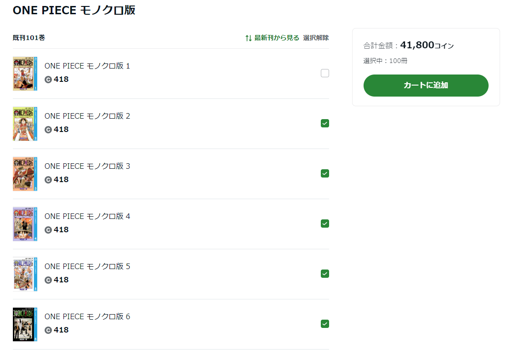Uncheck the box for ONE PIECE モノクロ版 4
Viewport: 518px width, 350px height.
pos(325,224)
